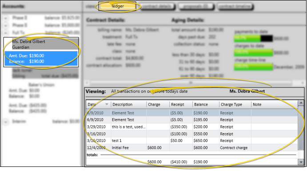Select first 6/9/2010 Element Test row

192,113
